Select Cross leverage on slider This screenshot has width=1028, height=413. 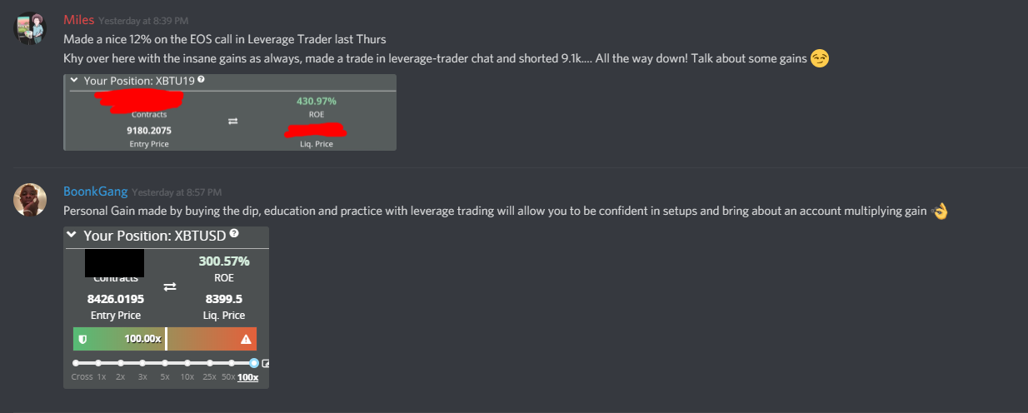(77, 363)
